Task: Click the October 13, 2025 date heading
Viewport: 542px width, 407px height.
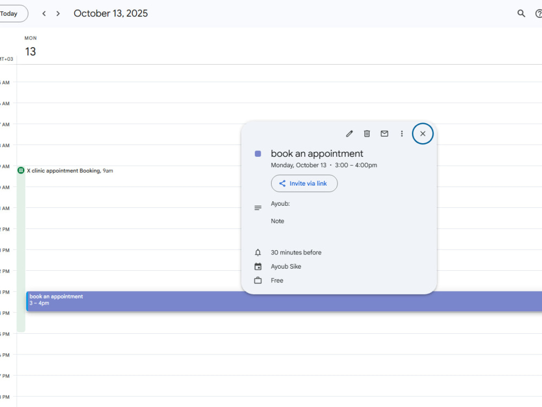Action: pos(111,14)
